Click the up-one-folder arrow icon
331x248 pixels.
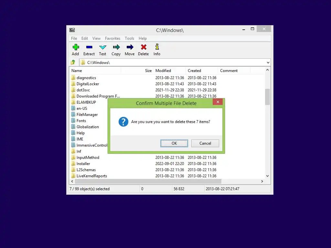click(x=73, y=62)
